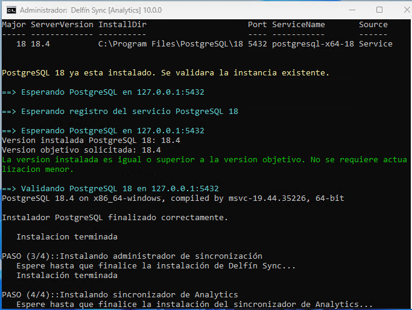Click the 'Source' column header

pyautogui.click(x=373, y=25)
